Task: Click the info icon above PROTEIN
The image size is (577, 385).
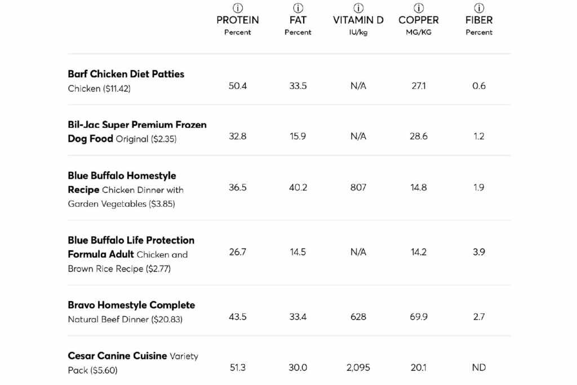Action: (238, 8)
